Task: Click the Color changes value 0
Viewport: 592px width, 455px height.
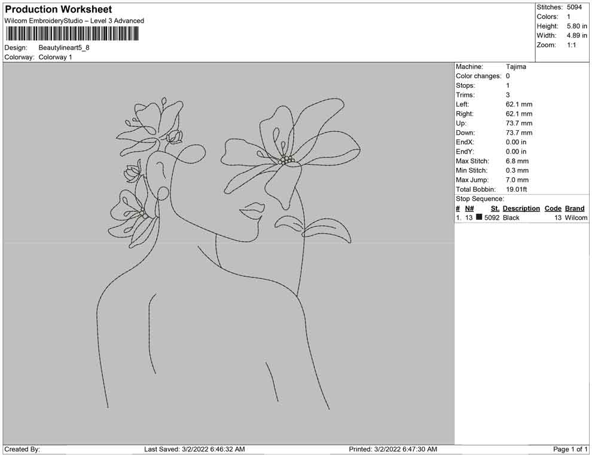Action: coord(508,76)
